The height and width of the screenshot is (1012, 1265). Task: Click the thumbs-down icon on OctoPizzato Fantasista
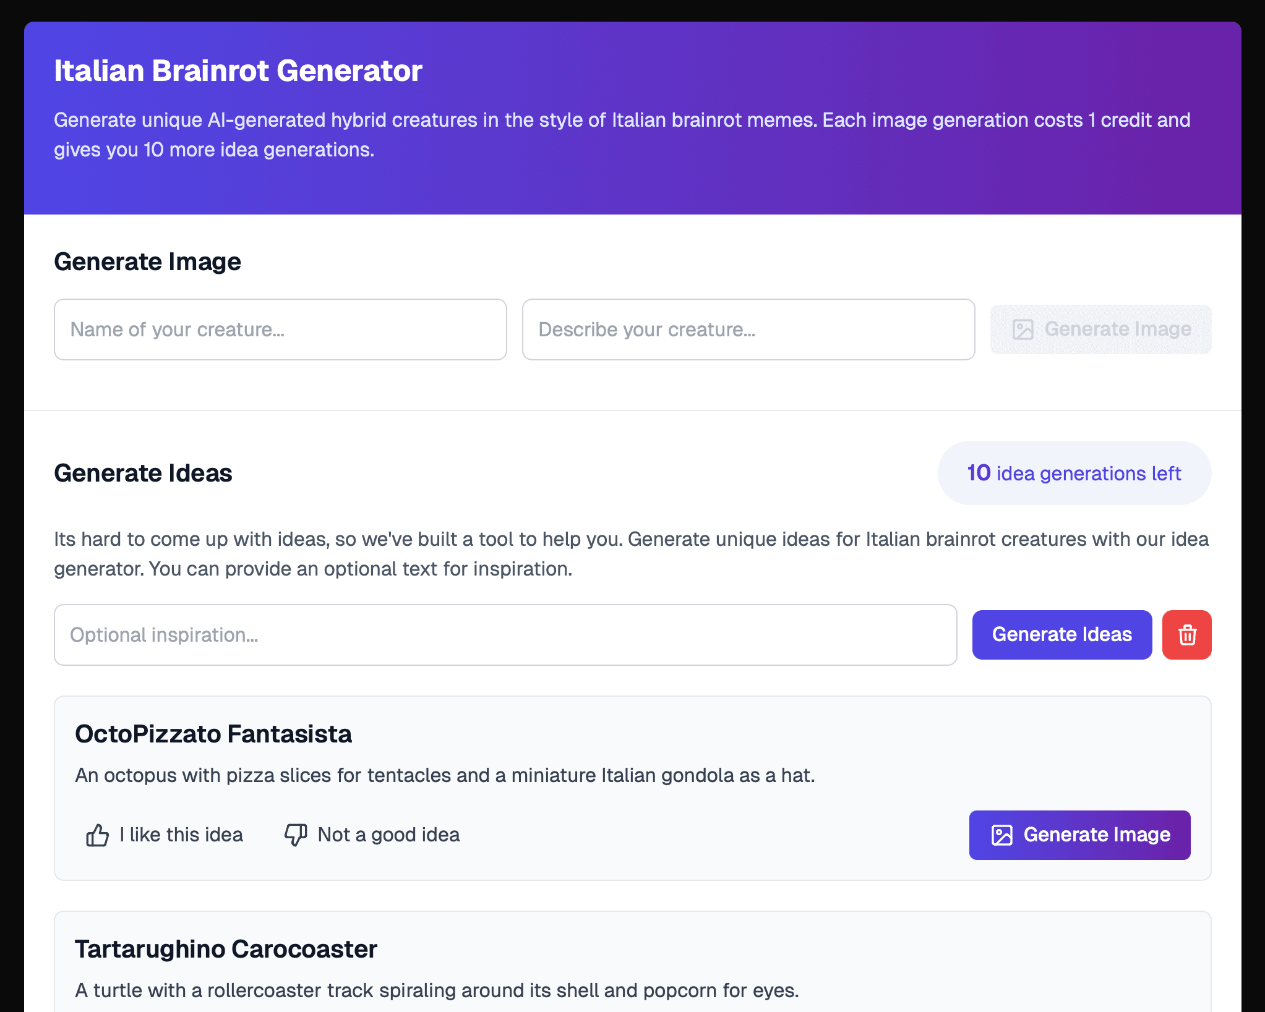[x=295, y=835]
